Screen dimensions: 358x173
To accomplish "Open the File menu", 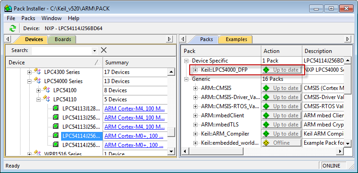I will [11, 18].
